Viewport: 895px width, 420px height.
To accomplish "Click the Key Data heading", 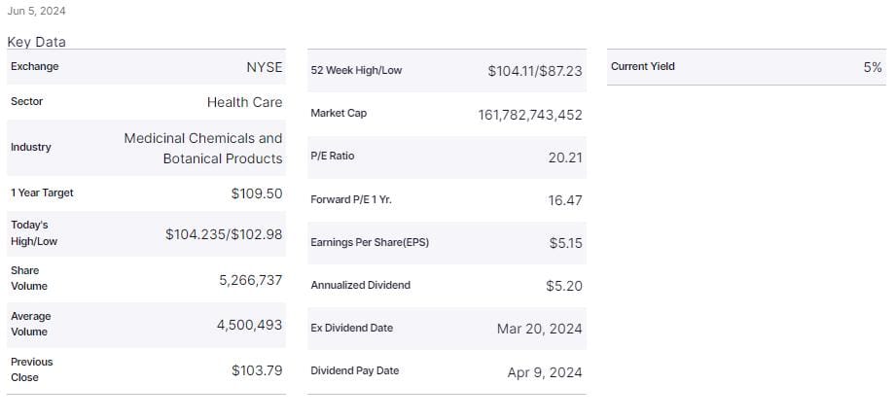I will click(x=36, y=42).
